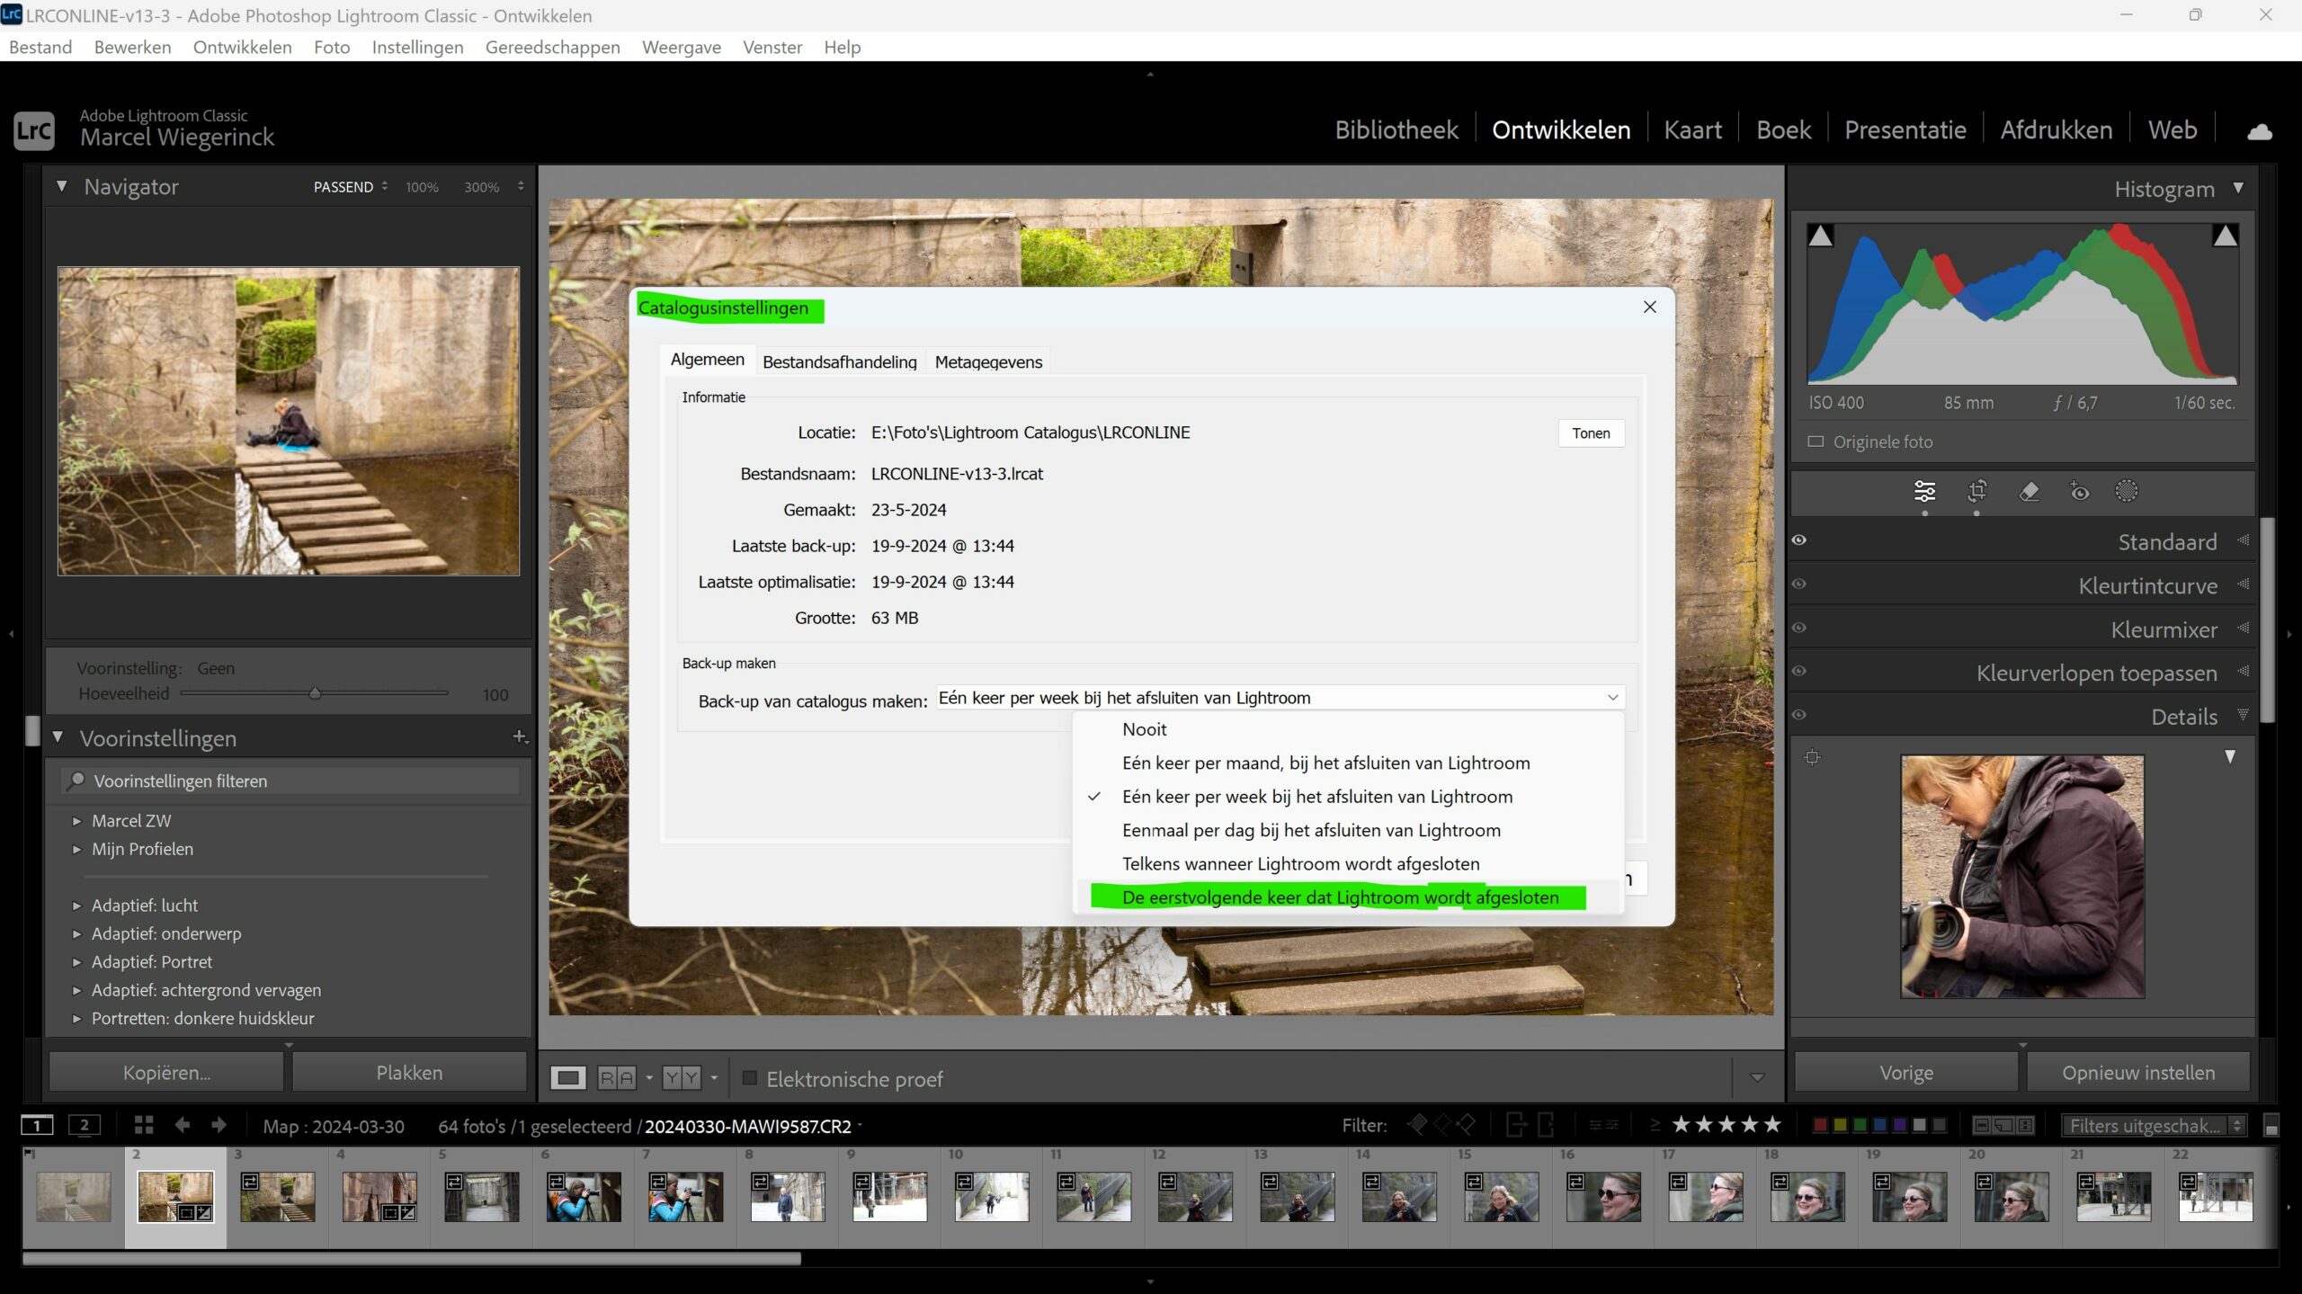Switch to Bestandsafhandeling tab
The height and width of the screenshot is (1294, 2302).
click(x=840, y=362)
